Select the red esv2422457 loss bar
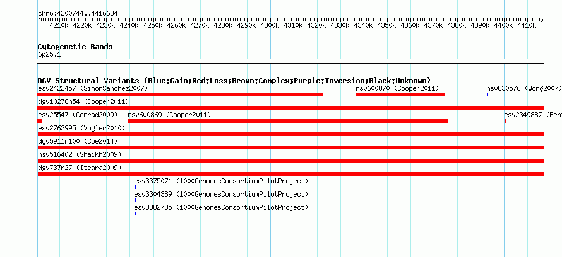This screenshot has width=562, height=257. coord(181,94)
